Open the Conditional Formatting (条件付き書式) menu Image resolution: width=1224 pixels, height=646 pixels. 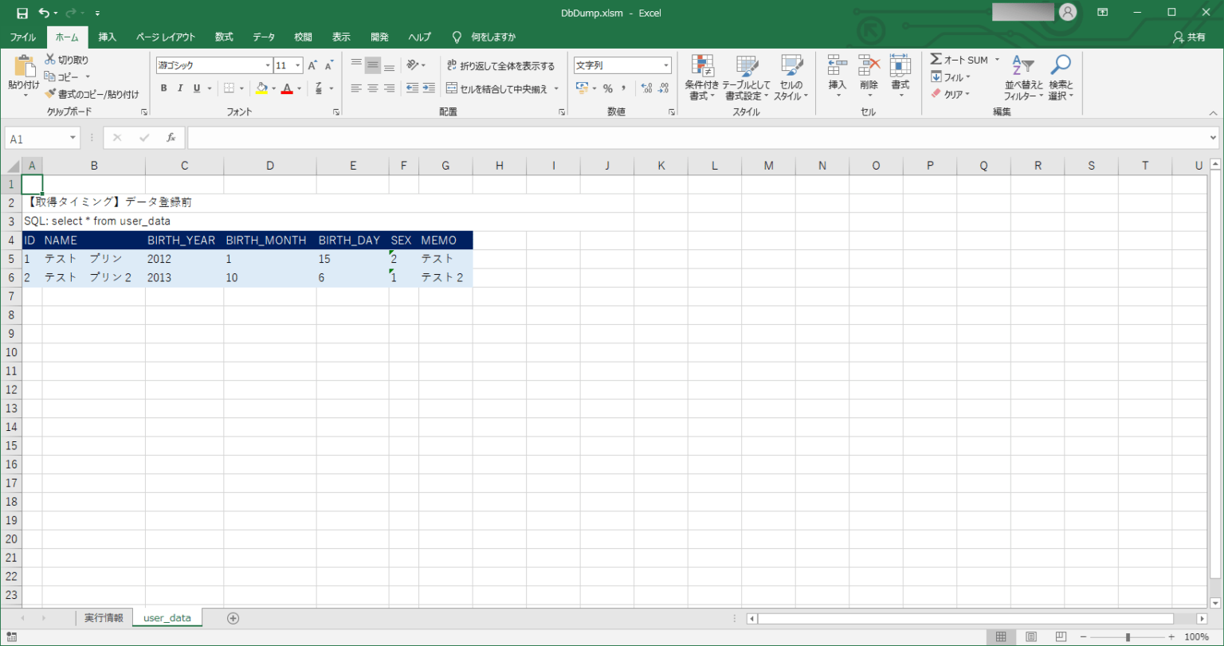(701, 78)
